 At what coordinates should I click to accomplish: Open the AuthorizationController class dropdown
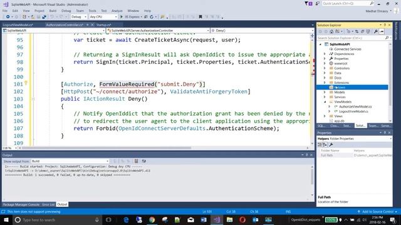pyautogui.click(x=158, y=31)
